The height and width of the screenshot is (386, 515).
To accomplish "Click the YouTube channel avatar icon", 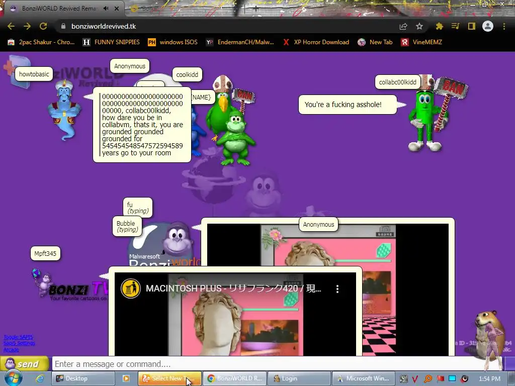I will click(131, 288).
